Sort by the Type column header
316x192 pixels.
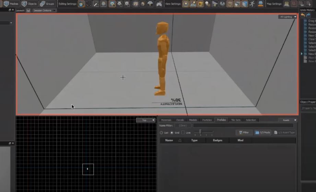[x=194, y=140]
